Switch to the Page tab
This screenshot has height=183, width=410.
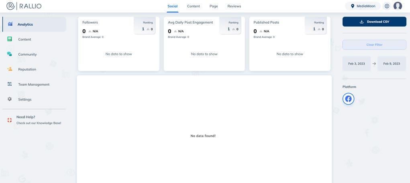pos(214,6)
